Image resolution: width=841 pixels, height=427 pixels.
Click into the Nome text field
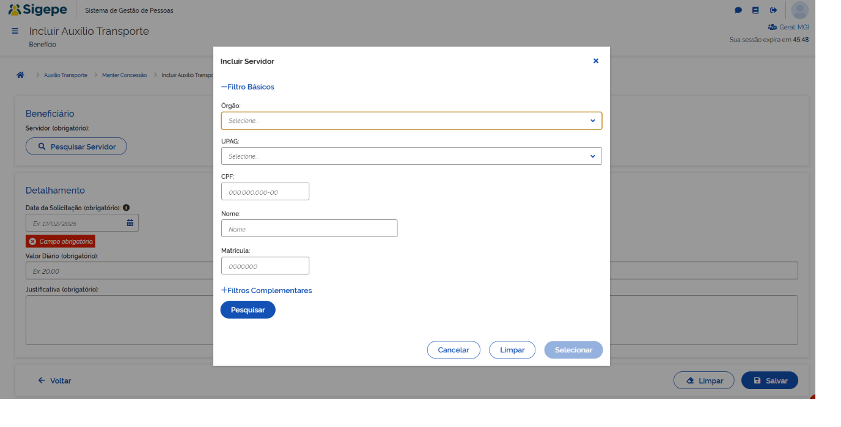tap(309, 229)
